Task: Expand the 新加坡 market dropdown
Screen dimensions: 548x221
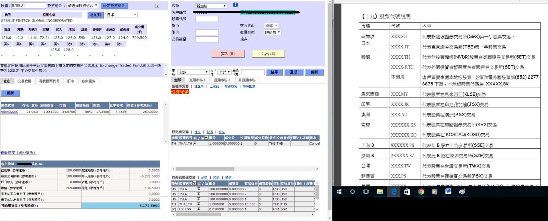Action: click(211, 6)
